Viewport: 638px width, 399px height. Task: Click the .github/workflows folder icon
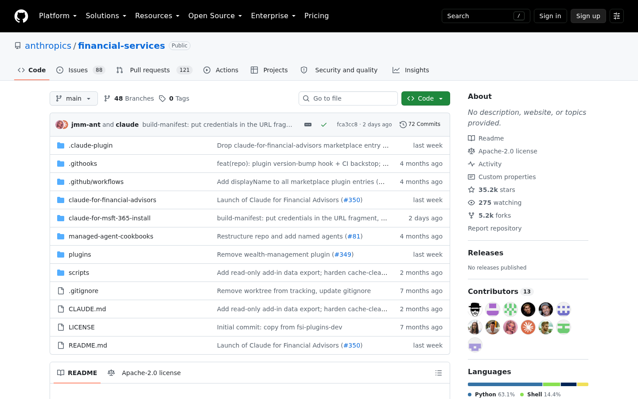pos(61,182)
